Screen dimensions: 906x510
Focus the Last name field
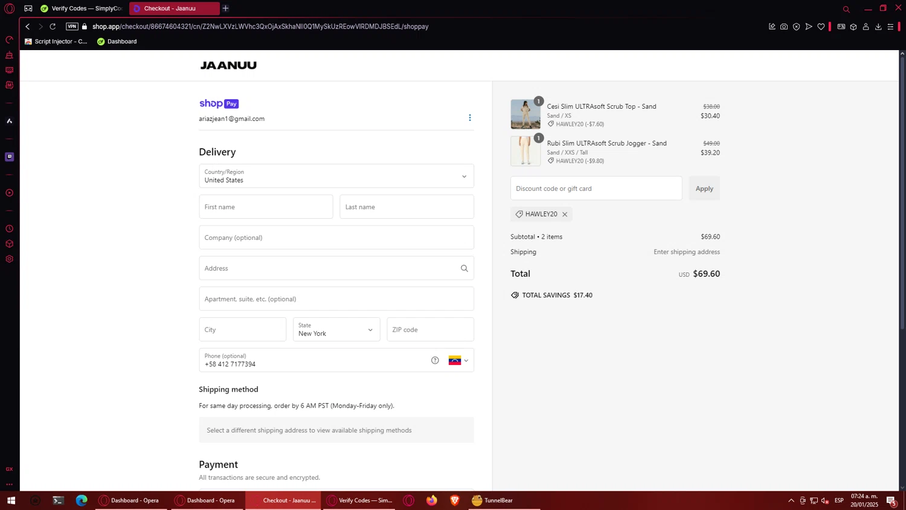pos(406,207)
